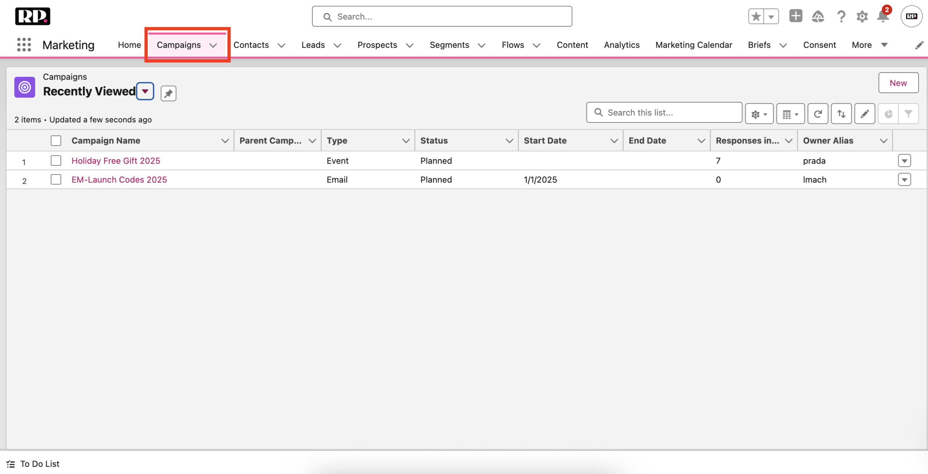Open the Holiday Free Gift 2025 link
This screenshot has height=474, width=928.
coord(116,161)
